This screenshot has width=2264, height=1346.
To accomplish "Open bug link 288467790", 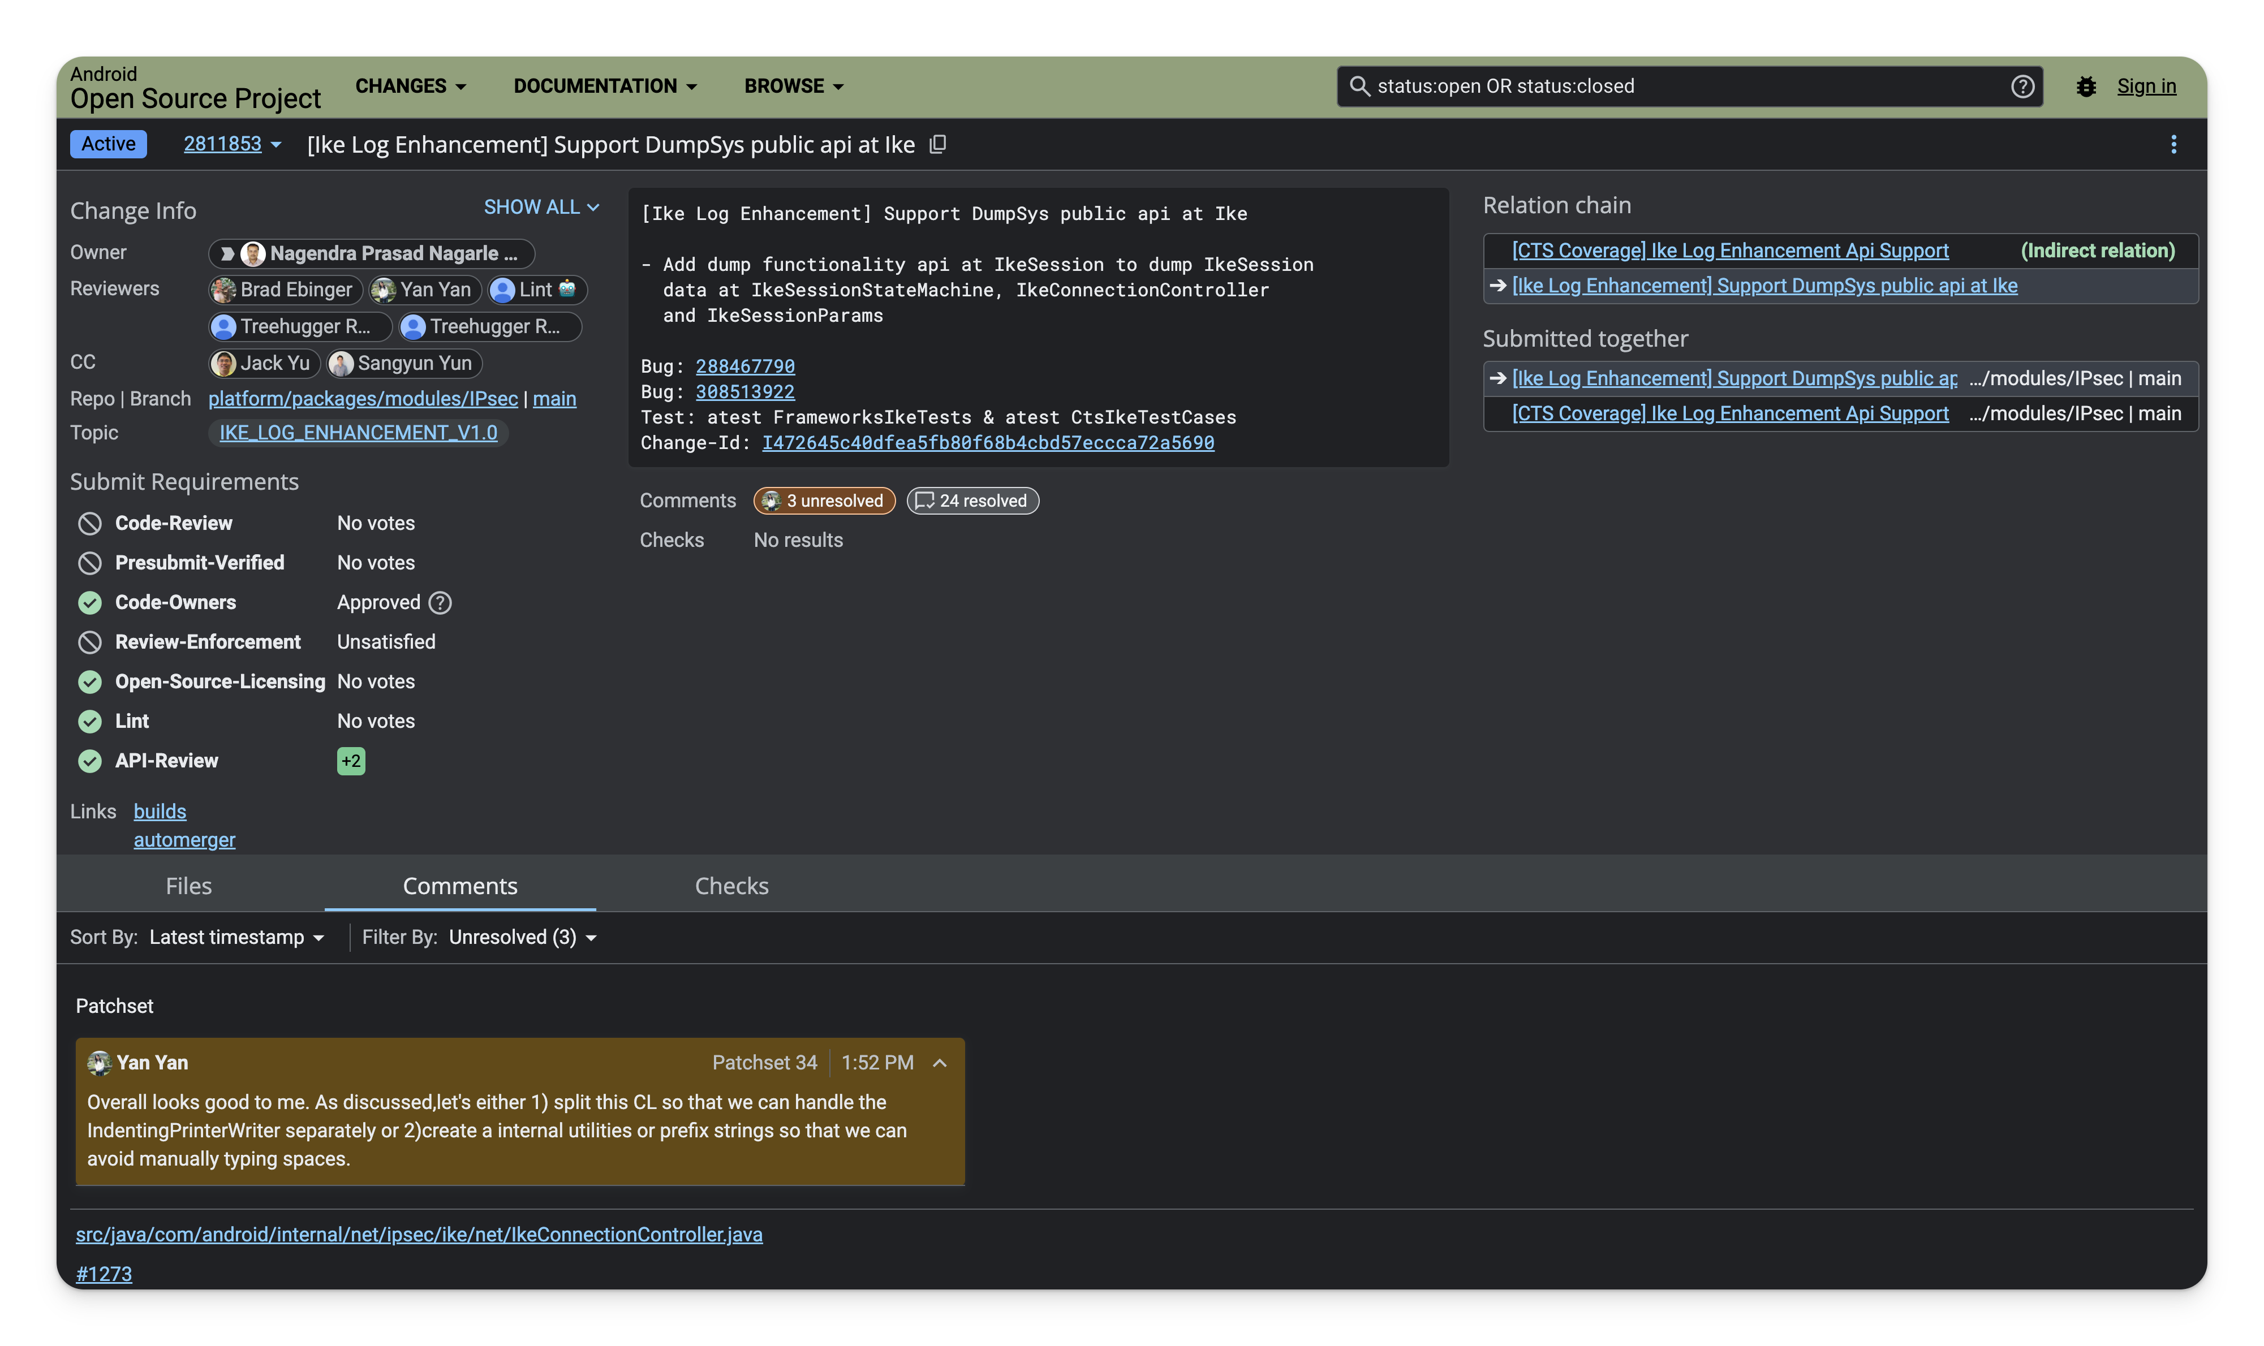I will coord(744,365).
